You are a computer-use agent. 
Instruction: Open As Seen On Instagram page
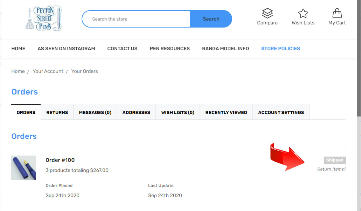(66, 48)
